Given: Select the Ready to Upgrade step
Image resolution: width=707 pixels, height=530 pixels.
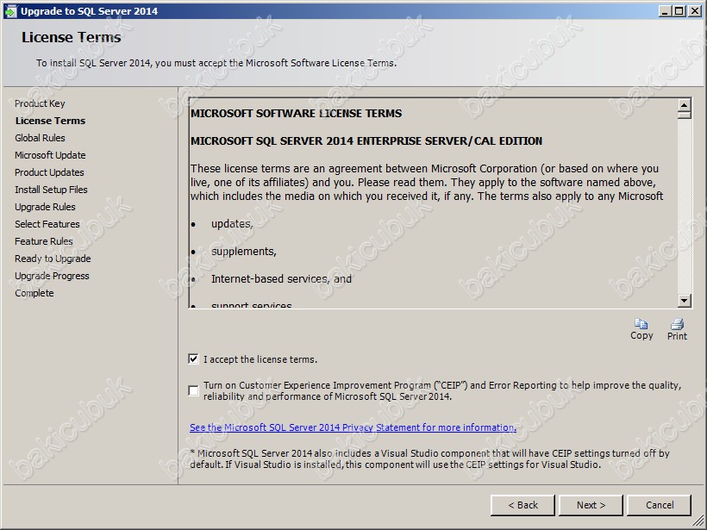Looking at the screenshot, I should [53, 259].
